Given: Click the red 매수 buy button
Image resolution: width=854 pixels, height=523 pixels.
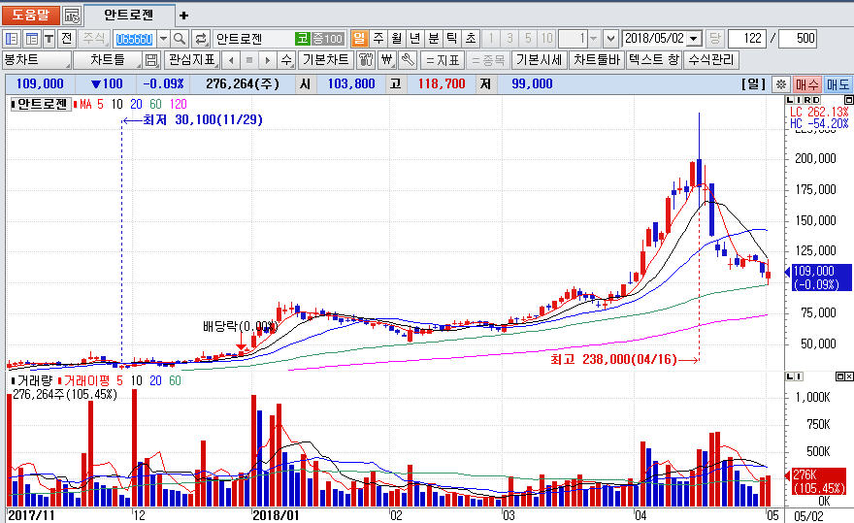Looking at the screenshot, I should 806,84.
